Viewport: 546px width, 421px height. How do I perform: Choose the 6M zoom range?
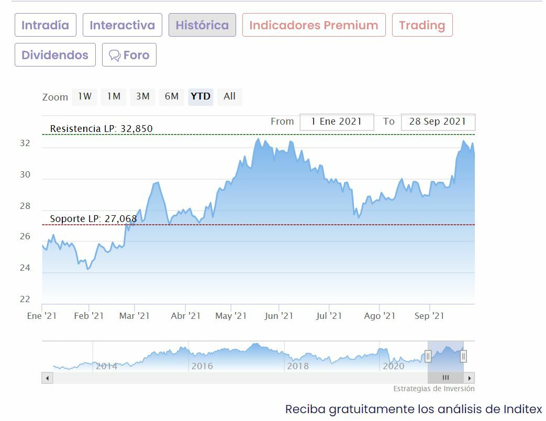(x=172, y=96)
